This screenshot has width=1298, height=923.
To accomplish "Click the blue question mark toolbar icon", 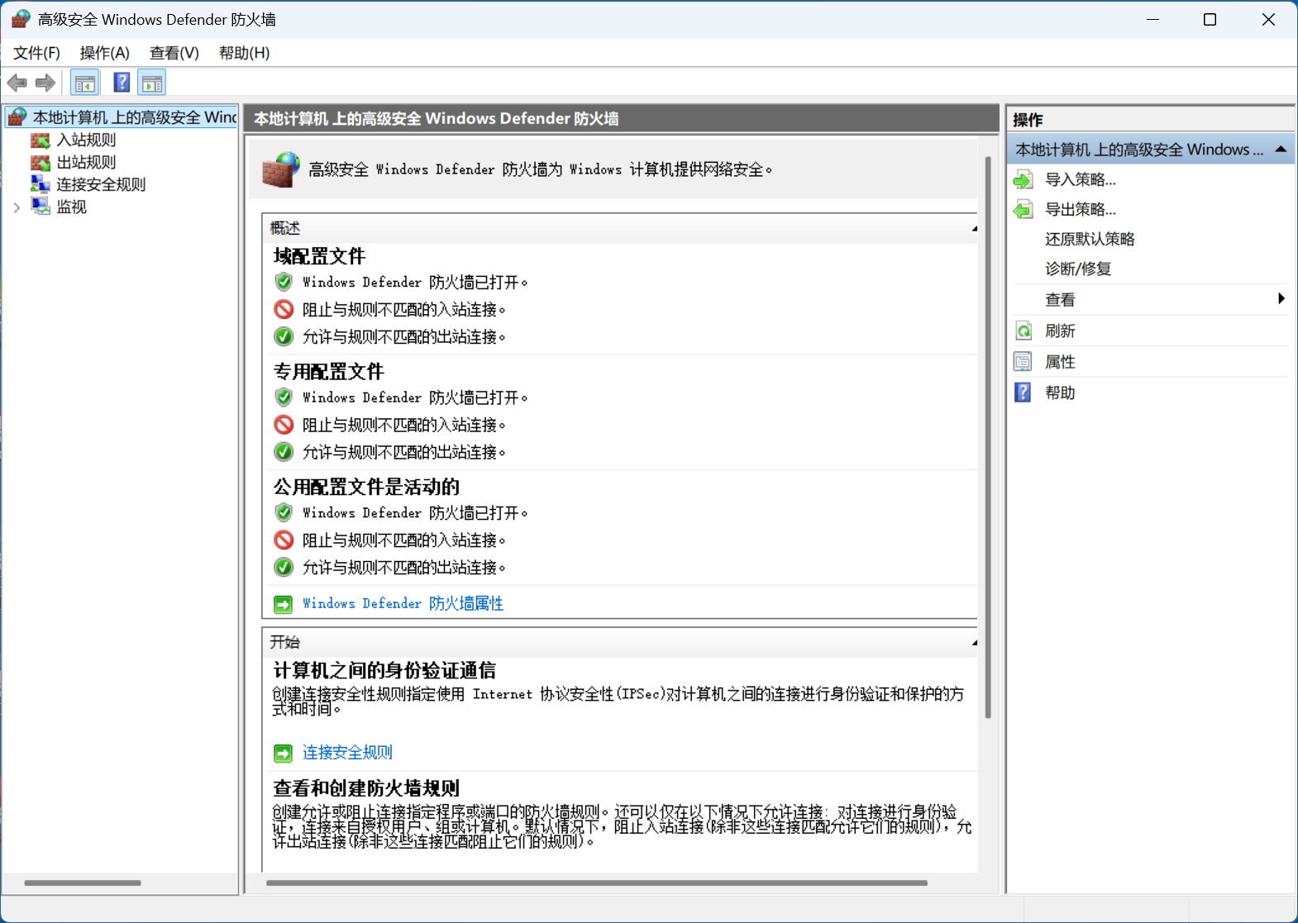I will [122, 83].
